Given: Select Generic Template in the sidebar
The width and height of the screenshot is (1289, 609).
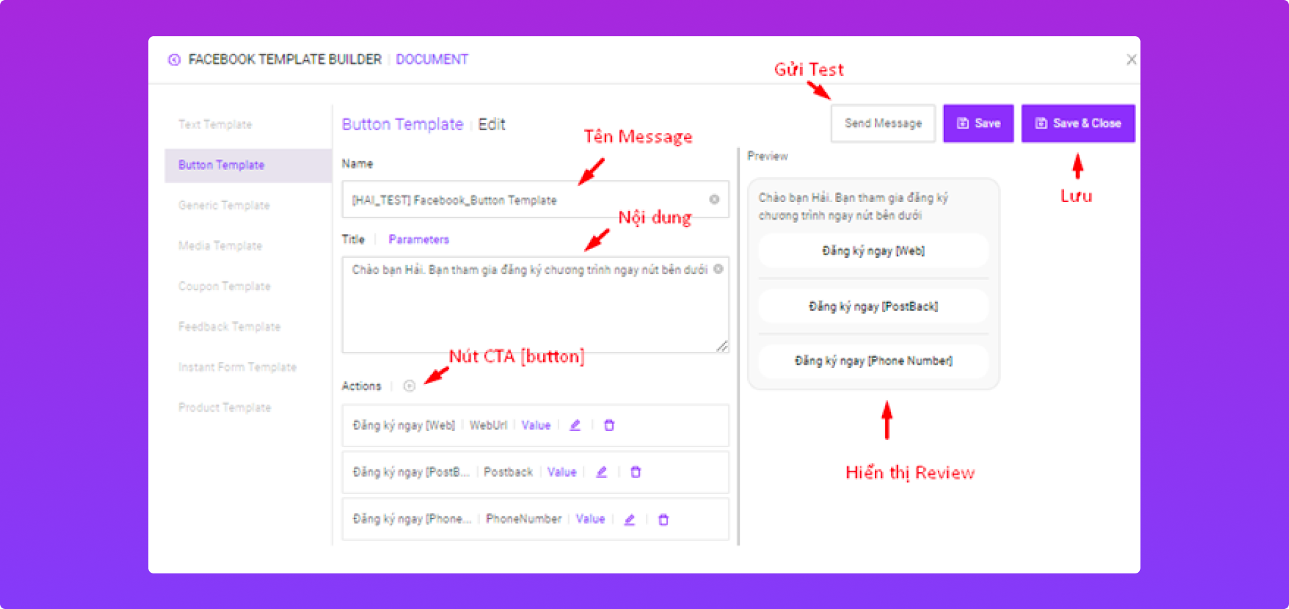Looking at the screenshot, I should [224, 205].
